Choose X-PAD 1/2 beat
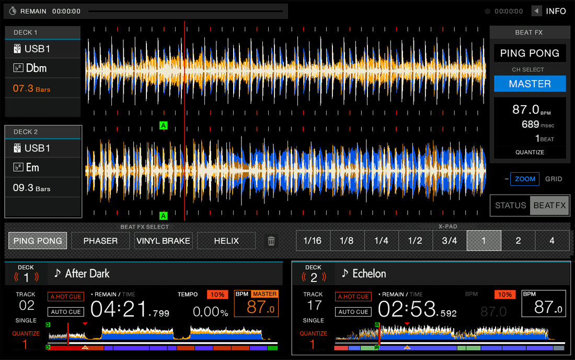This screenshot has height=360, width=575. pos(416,241)
